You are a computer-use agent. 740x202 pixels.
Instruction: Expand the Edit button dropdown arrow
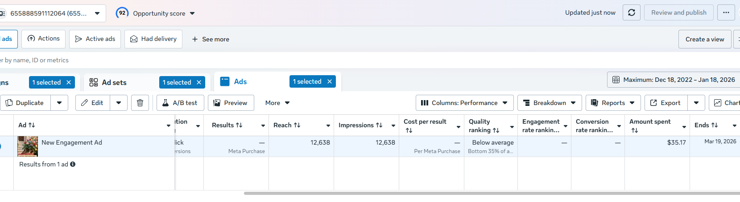pos(119,103)
